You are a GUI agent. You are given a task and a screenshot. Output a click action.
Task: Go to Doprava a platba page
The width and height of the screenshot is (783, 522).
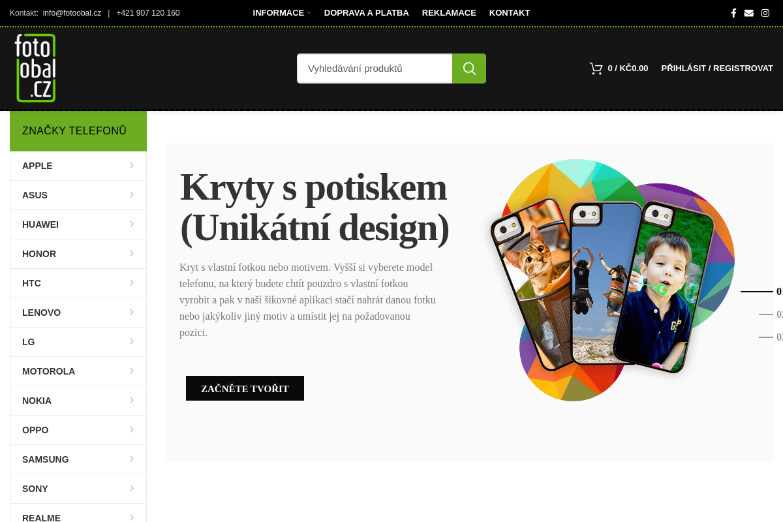(366, 13)
